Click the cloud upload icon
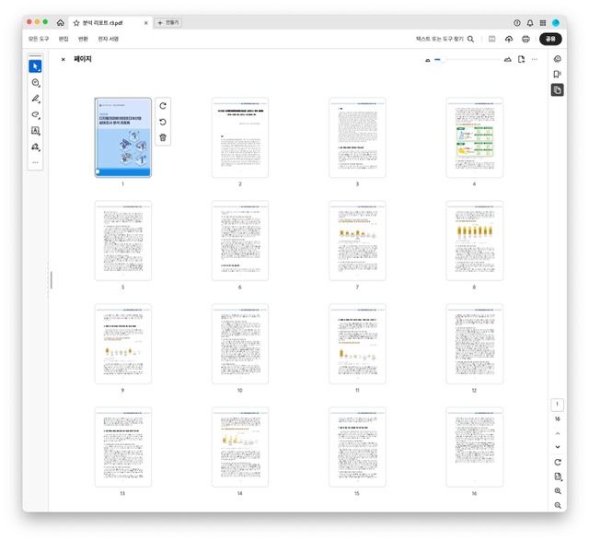Screen dimensions: 589x541 (509, 39)
